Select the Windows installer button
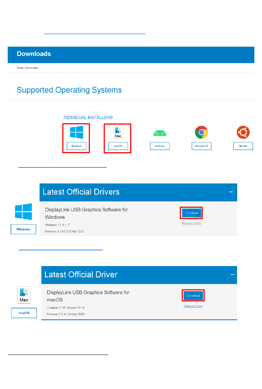The image size is (262, 389). [x=76, y=146]
